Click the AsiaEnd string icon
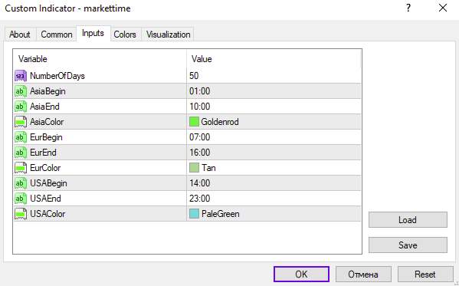Screen dimensions: 459x286 click(x=21, y=107)
